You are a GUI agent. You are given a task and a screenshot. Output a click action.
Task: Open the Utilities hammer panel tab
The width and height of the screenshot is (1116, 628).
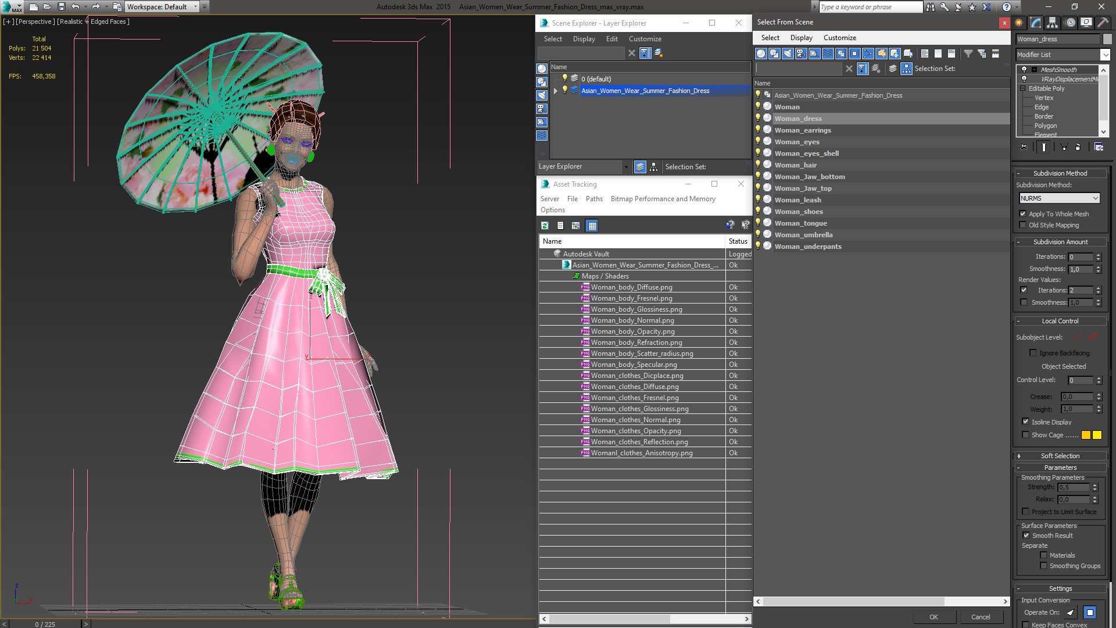1103,23
